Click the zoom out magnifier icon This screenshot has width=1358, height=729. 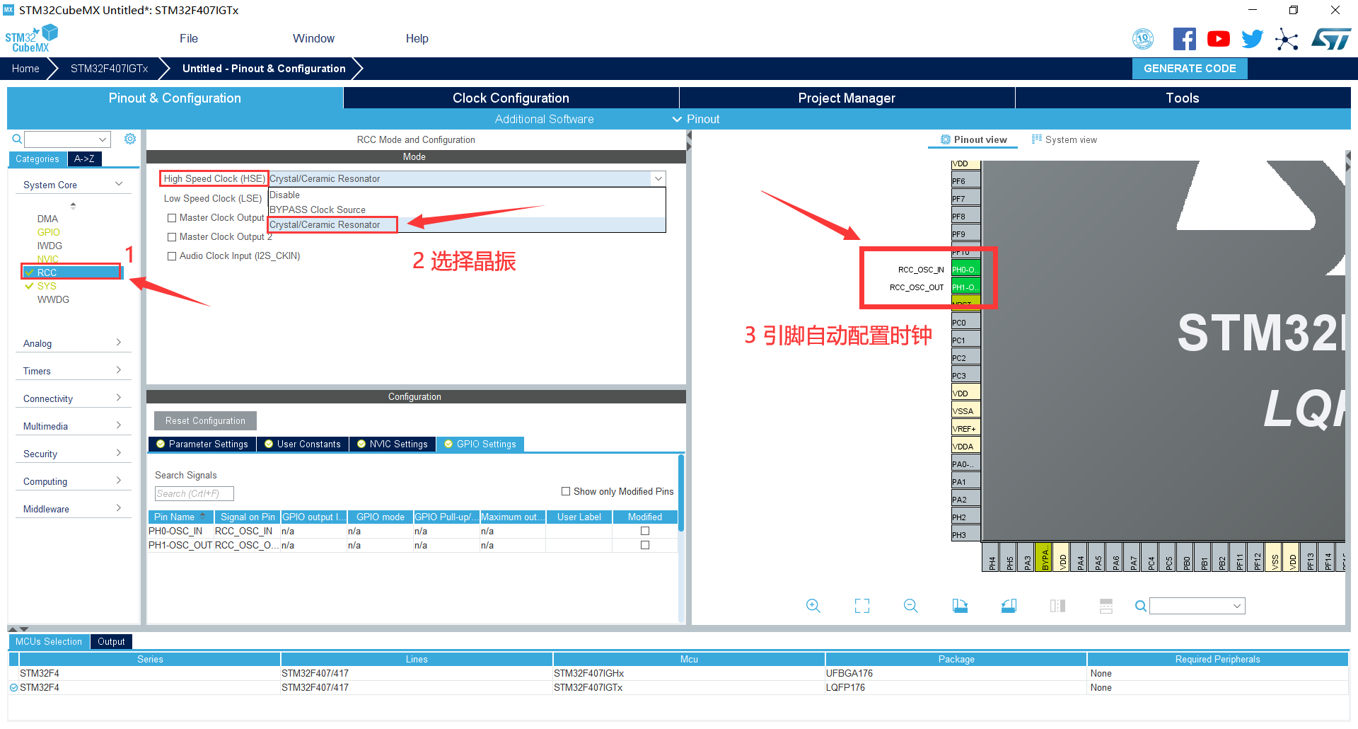(910, 606)
